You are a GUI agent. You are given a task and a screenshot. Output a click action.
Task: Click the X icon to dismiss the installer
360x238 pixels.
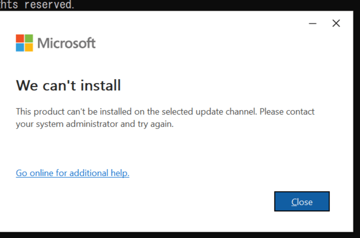[x=336, y=23]
